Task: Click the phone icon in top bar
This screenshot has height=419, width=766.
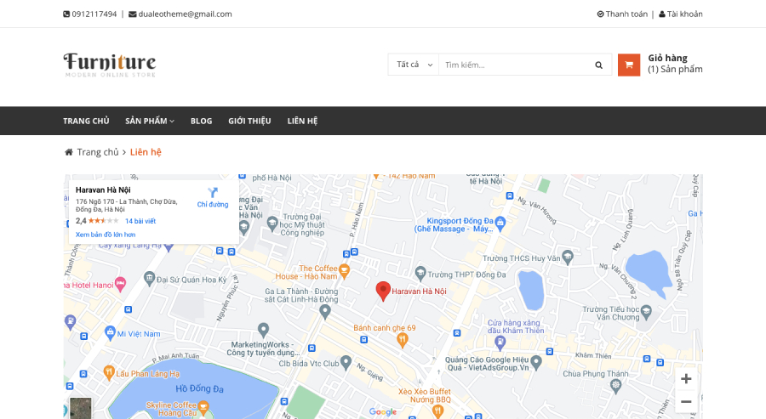Action: (66, 14)
